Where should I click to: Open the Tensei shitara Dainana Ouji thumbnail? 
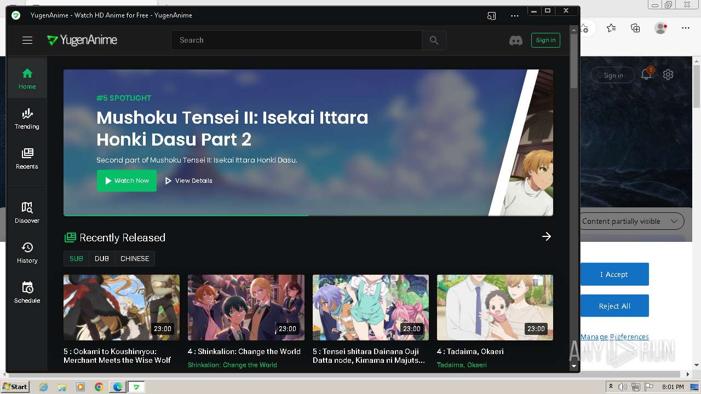click(x=371, y=308)
